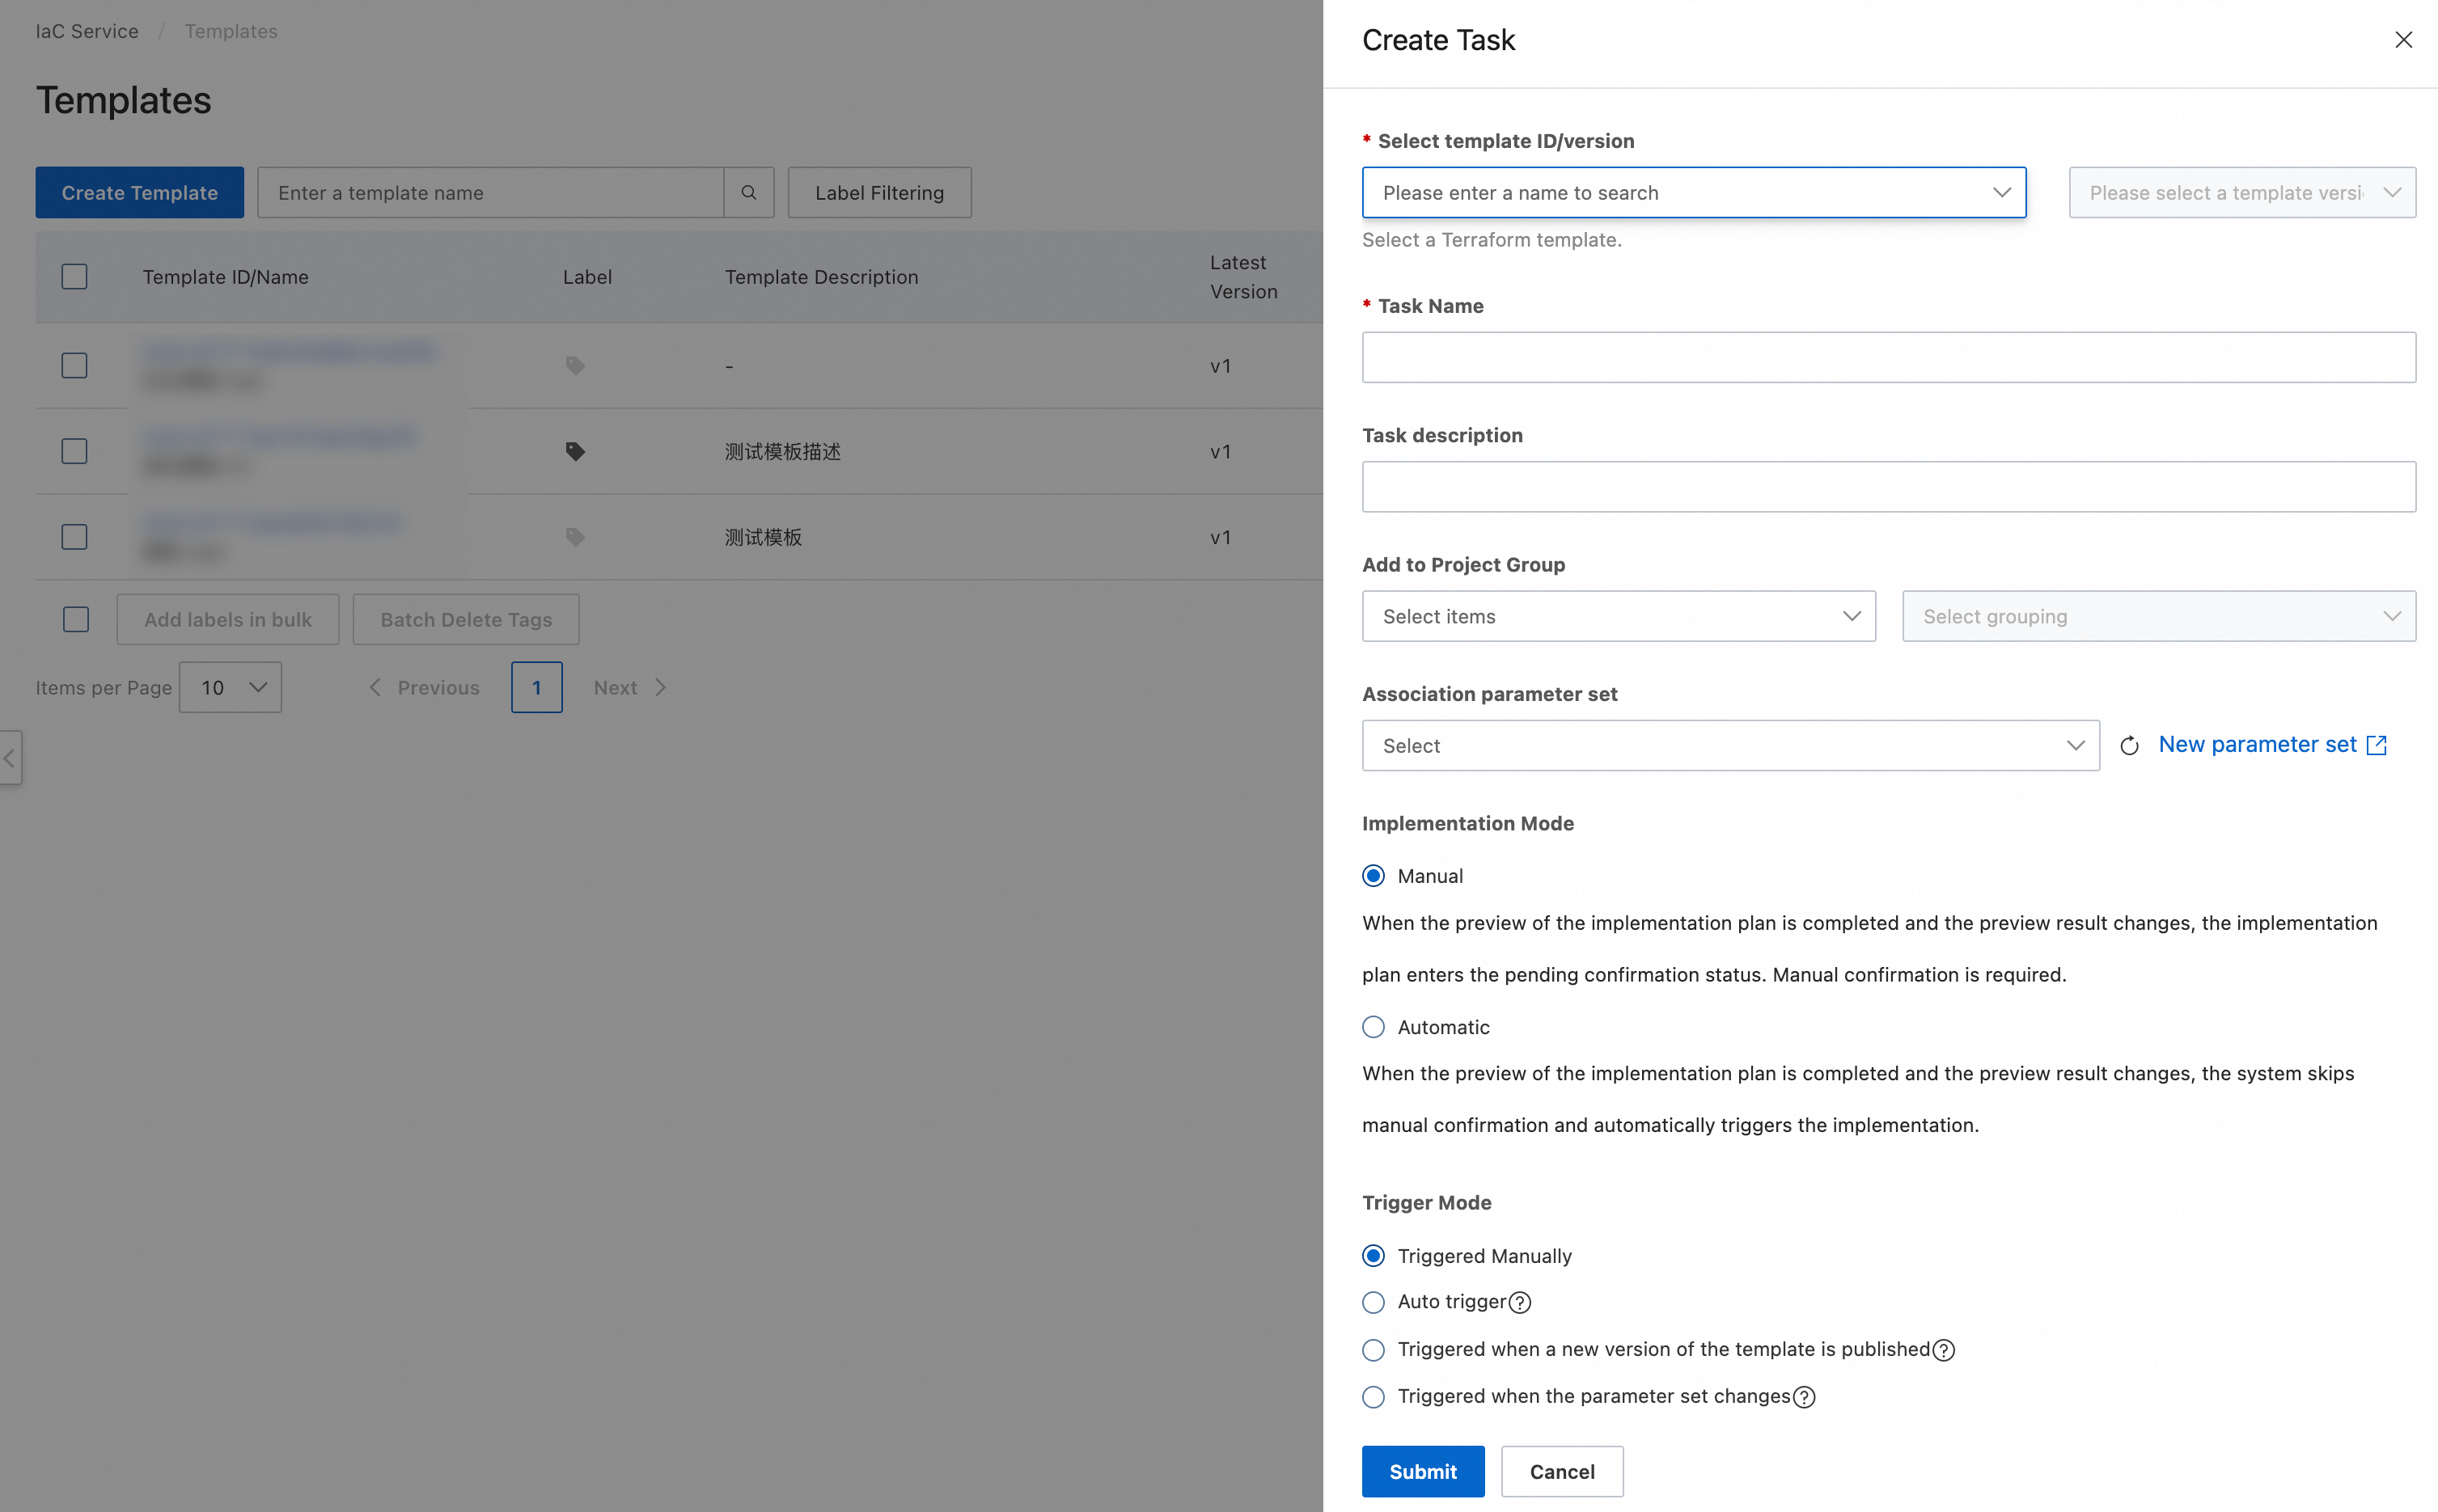Click the first blurred template ID link
The width and height of the screenshot is (2438, 1512).
click(x=290, y=352)
